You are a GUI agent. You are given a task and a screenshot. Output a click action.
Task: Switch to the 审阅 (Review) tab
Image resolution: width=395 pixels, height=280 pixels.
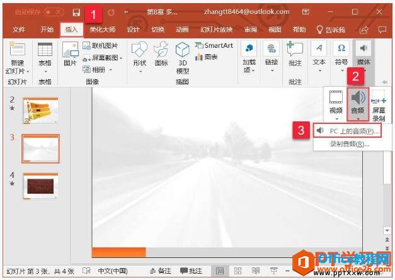250,30
